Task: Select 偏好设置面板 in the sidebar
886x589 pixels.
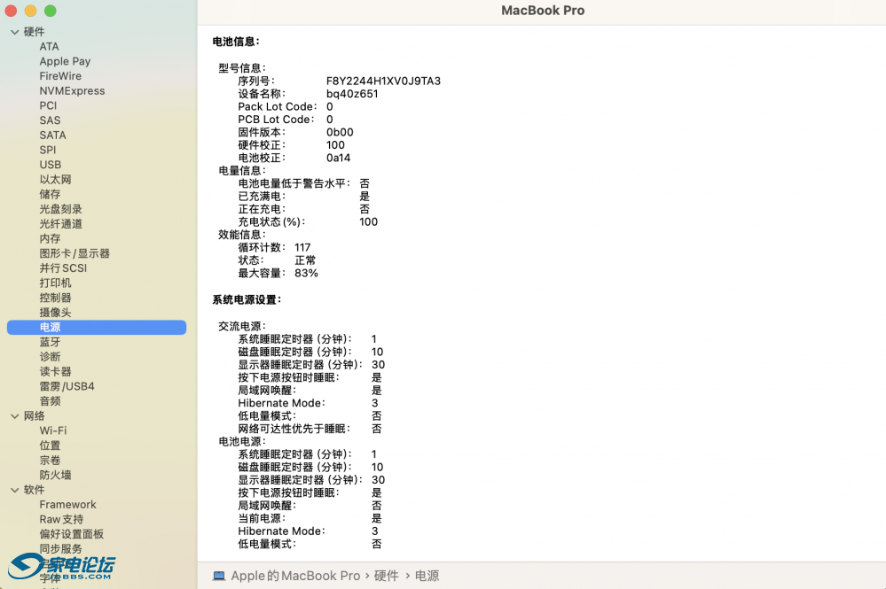Action: pos(71,534)
